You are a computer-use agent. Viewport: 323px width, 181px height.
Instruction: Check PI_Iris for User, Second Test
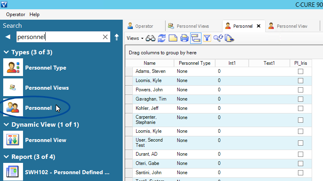300,143
